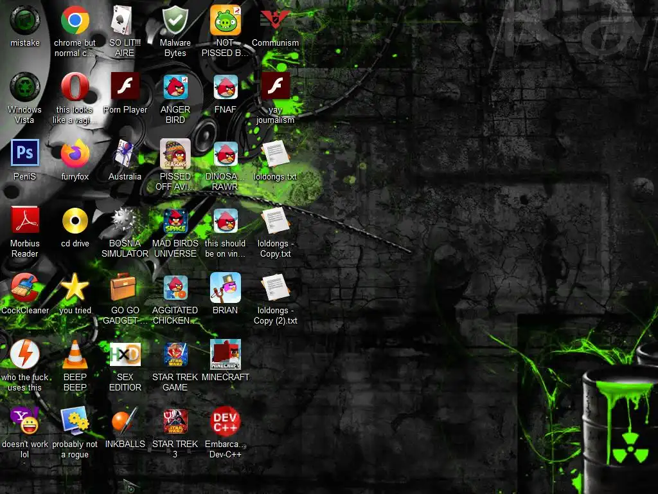Click the 'ANGER BIRD' icon
Viewport: 658px width, 494px height.
175,87
